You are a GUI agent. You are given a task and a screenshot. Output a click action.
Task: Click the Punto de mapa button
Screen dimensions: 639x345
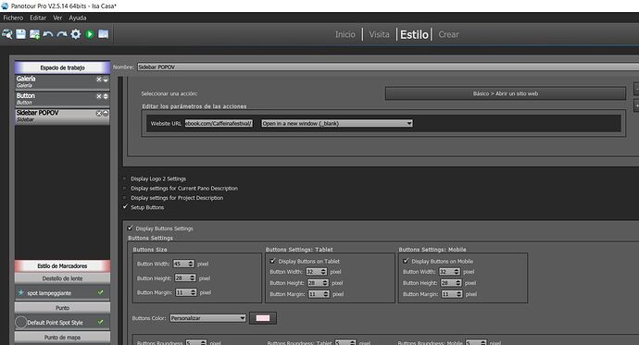(x=62, y=338)
